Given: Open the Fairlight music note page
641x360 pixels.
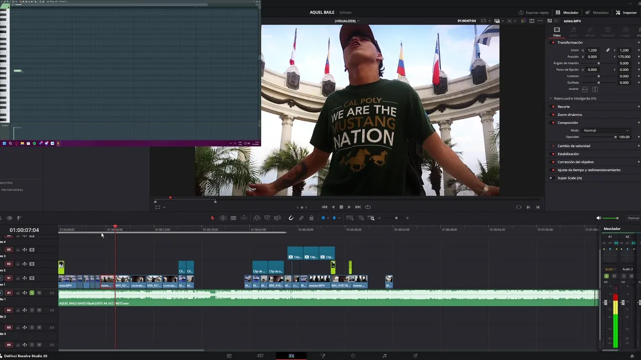Looking at the screenshot, I should click(x=385, y=356).
